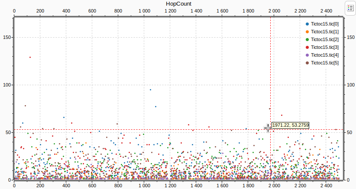This screenshot has height=189, width=356.
Task: Click the top axis label 1 000
Action: click(144, 11)
